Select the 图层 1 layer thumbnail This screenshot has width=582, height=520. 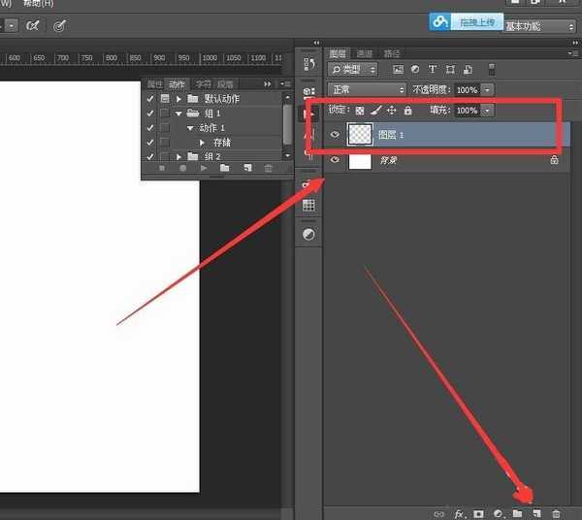point(360,136)
